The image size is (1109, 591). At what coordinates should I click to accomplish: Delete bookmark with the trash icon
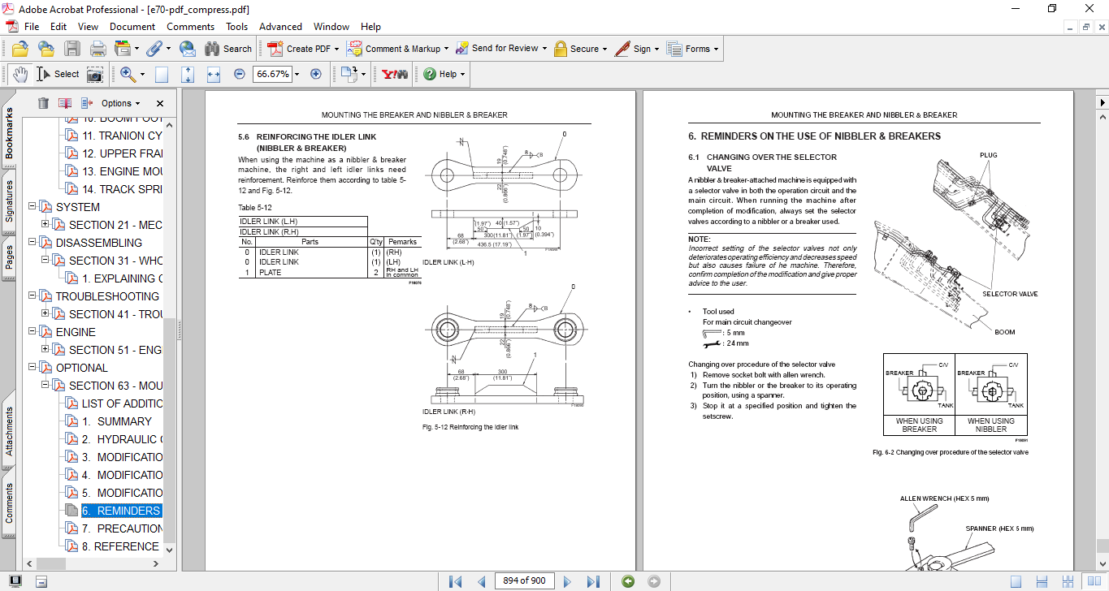point(43,103)
